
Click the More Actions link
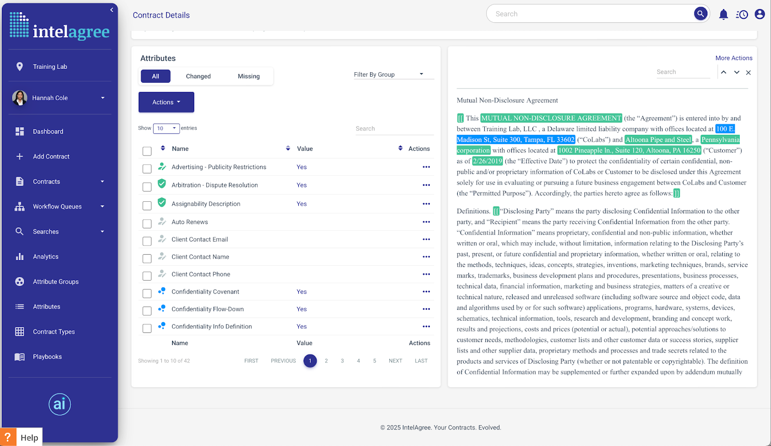734,58
